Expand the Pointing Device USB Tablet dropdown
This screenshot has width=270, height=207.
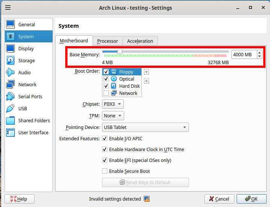click(x=145, y=127)
